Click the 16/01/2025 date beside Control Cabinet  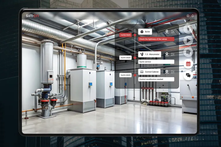click(125, 75)
